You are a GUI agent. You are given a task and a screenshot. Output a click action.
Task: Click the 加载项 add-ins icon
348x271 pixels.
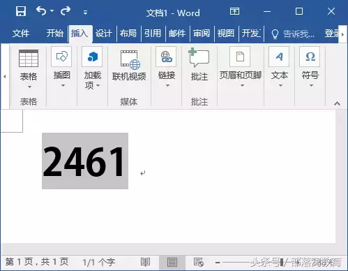[92, 57]
